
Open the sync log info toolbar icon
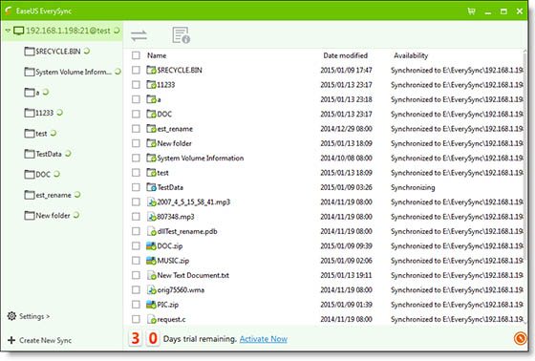(x=181, y=35)
